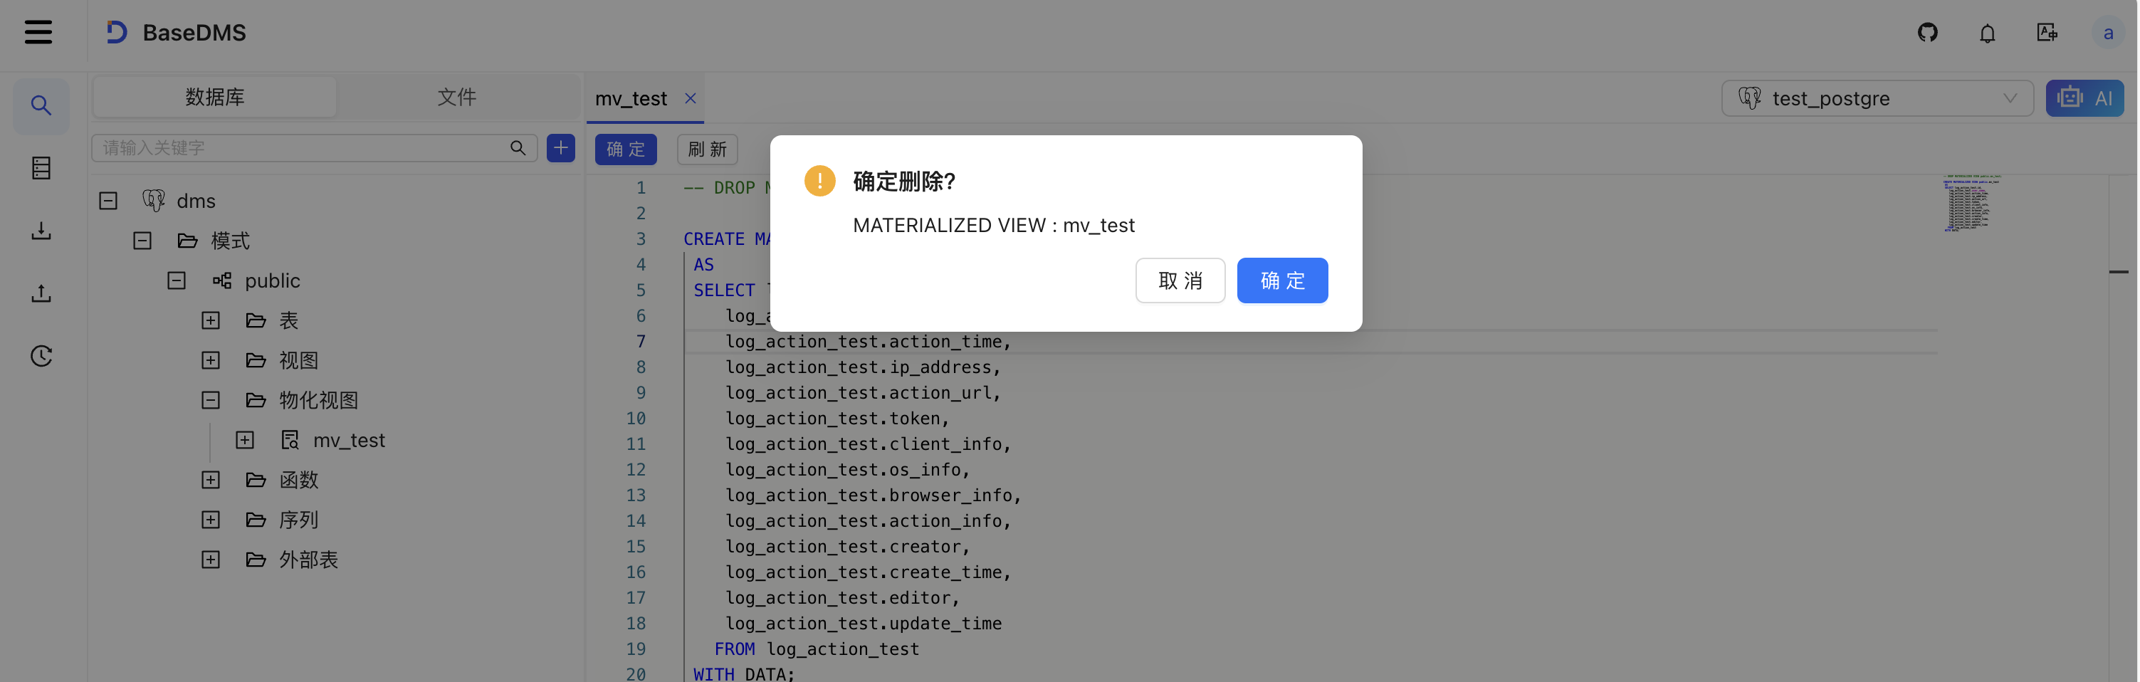
Task: Select the search sidebar icon
Action: (x=41, y=105)
